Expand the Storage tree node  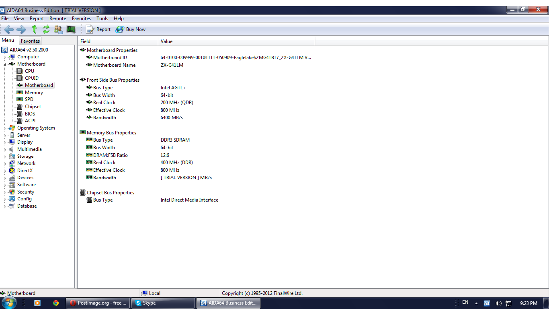(5, 157)
